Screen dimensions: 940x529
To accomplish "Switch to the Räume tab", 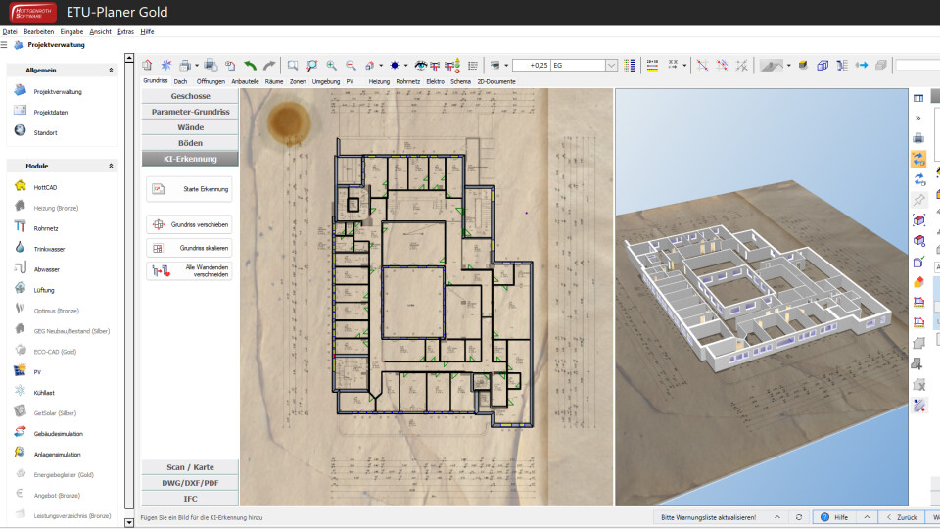I will (274, 81).
